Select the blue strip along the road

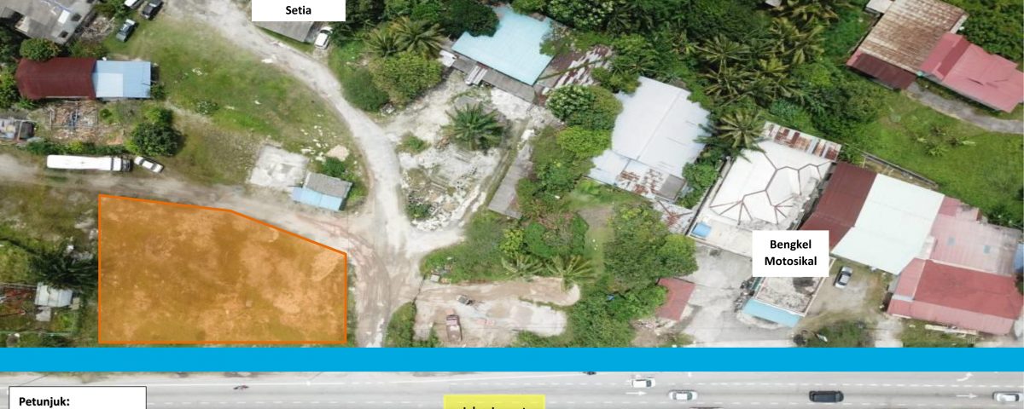(512, 359)
